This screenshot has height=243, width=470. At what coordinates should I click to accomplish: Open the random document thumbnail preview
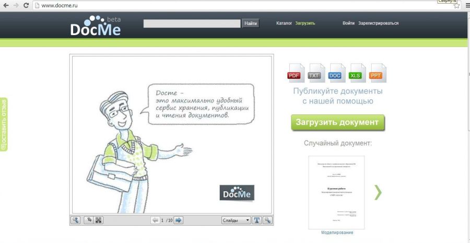pyautogui.click(x=336, y=192)
